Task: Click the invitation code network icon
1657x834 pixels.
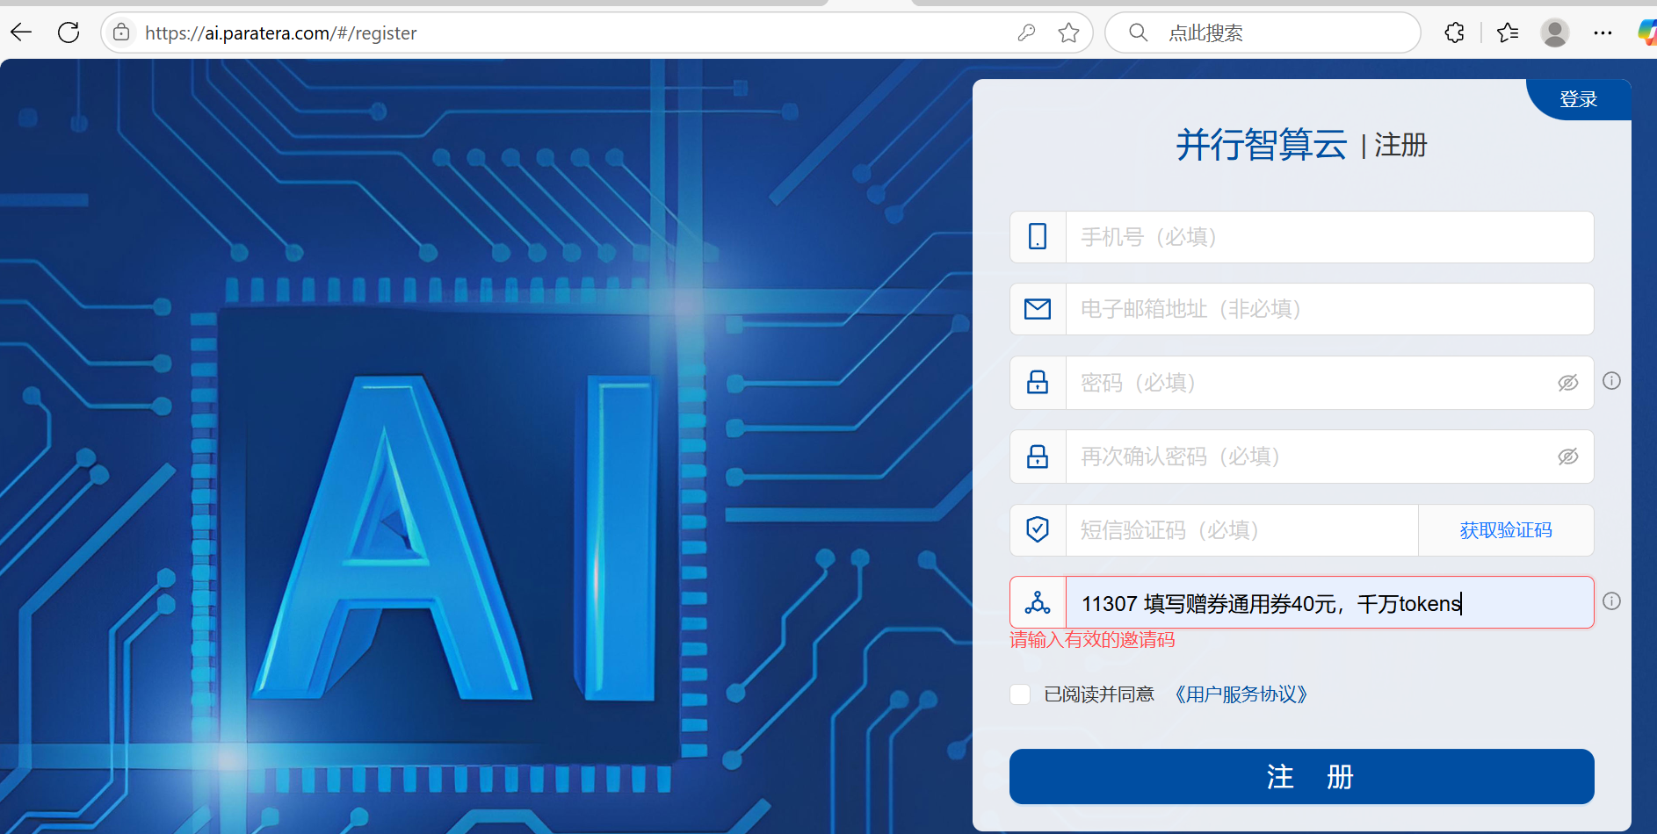Action: (1038, 602)
